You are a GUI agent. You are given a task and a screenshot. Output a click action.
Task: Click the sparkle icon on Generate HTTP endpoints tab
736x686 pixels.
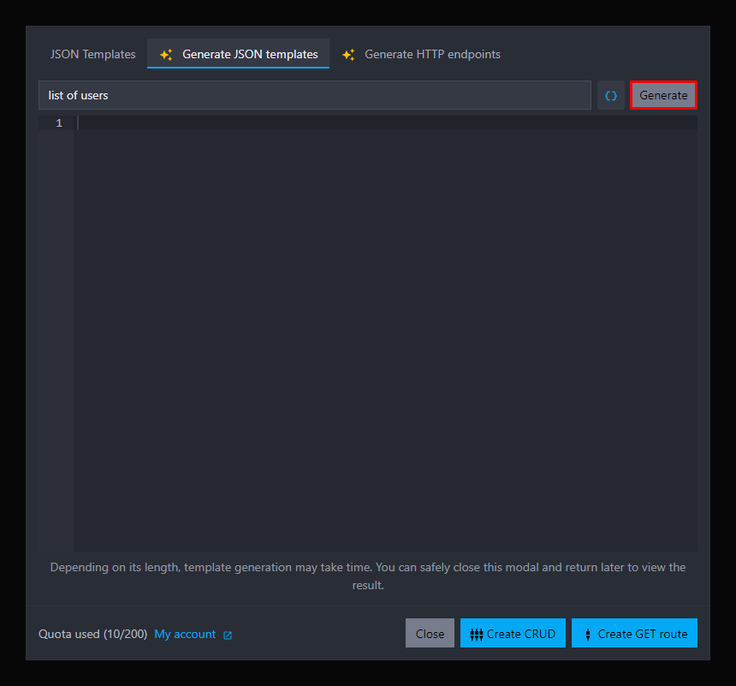(348, 53)
